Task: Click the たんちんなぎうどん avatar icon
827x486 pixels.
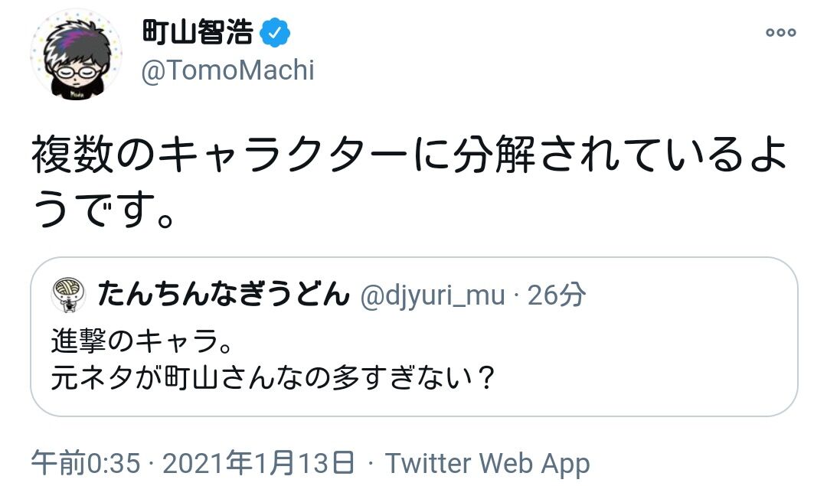Action: click(x=68, y=296)
